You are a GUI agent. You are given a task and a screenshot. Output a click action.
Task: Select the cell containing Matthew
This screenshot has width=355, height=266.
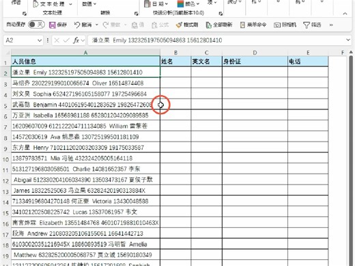[x=85, y=255]
